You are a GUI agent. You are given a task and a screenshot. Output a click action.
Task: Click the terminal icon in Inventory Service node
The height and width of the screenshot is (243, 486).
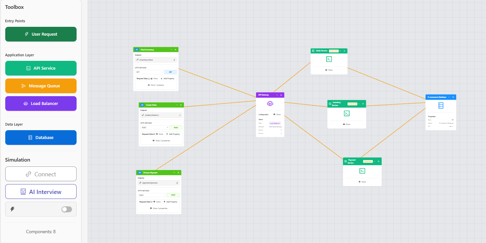pos(347,113)
